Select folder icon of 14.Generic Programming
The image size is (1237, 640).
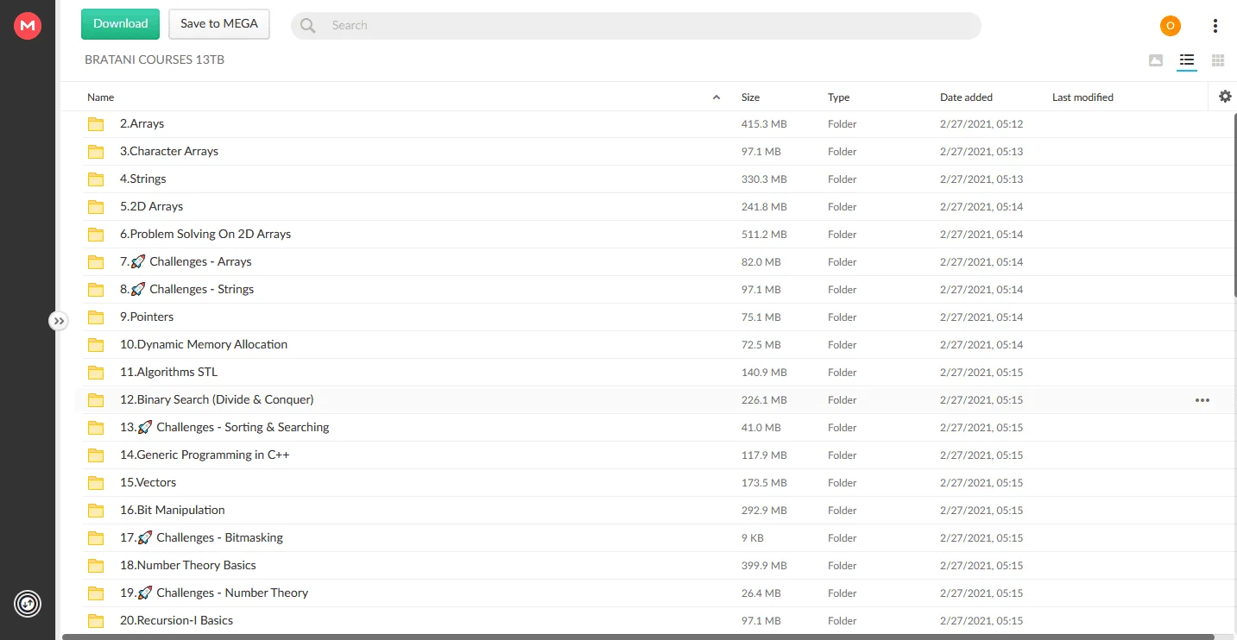tap(96, 455)
